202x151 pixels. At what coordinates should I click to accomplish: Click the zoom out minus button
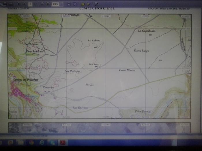coord(42,4)
